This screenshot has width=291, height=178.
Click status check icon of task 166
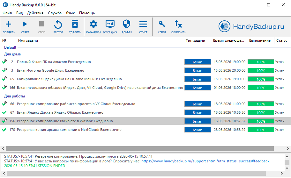coord(4,88)
